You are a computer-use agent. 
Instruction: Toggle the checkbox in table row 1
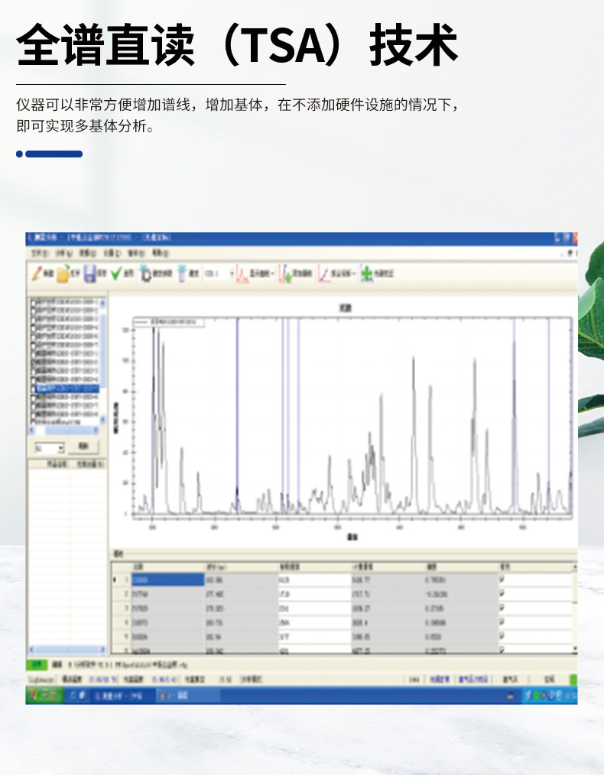(x=502, y=579)
